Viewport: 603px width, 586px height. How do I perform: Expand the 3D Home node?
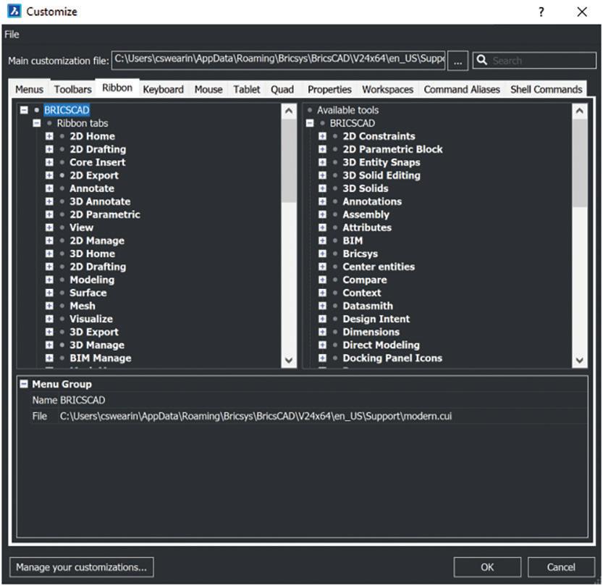tap(49, 254)
